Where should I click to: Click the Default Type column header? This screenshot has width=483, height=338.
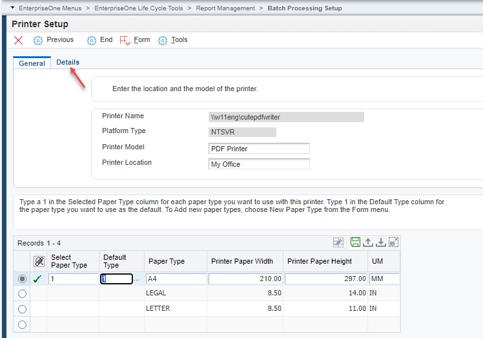point(121,261)
